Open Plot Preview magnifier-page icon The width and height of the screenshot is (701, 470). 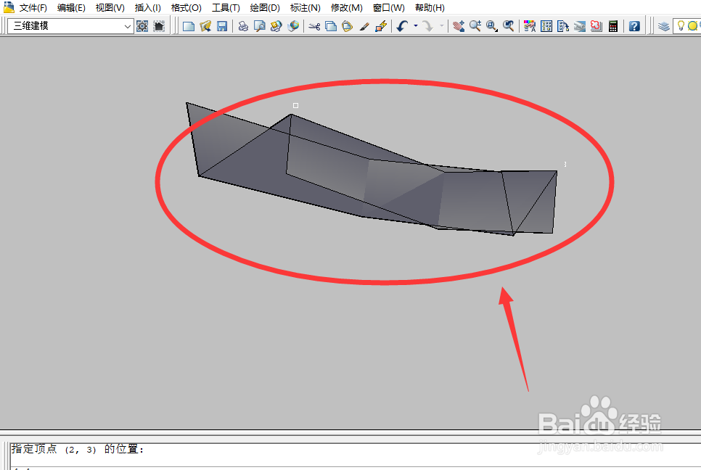[259, 26]
